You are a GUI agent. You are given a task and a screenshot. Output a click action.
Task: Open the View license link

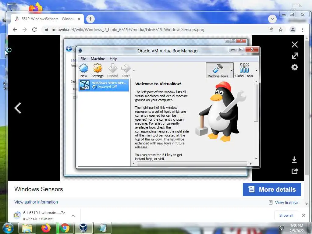(286, 203)
